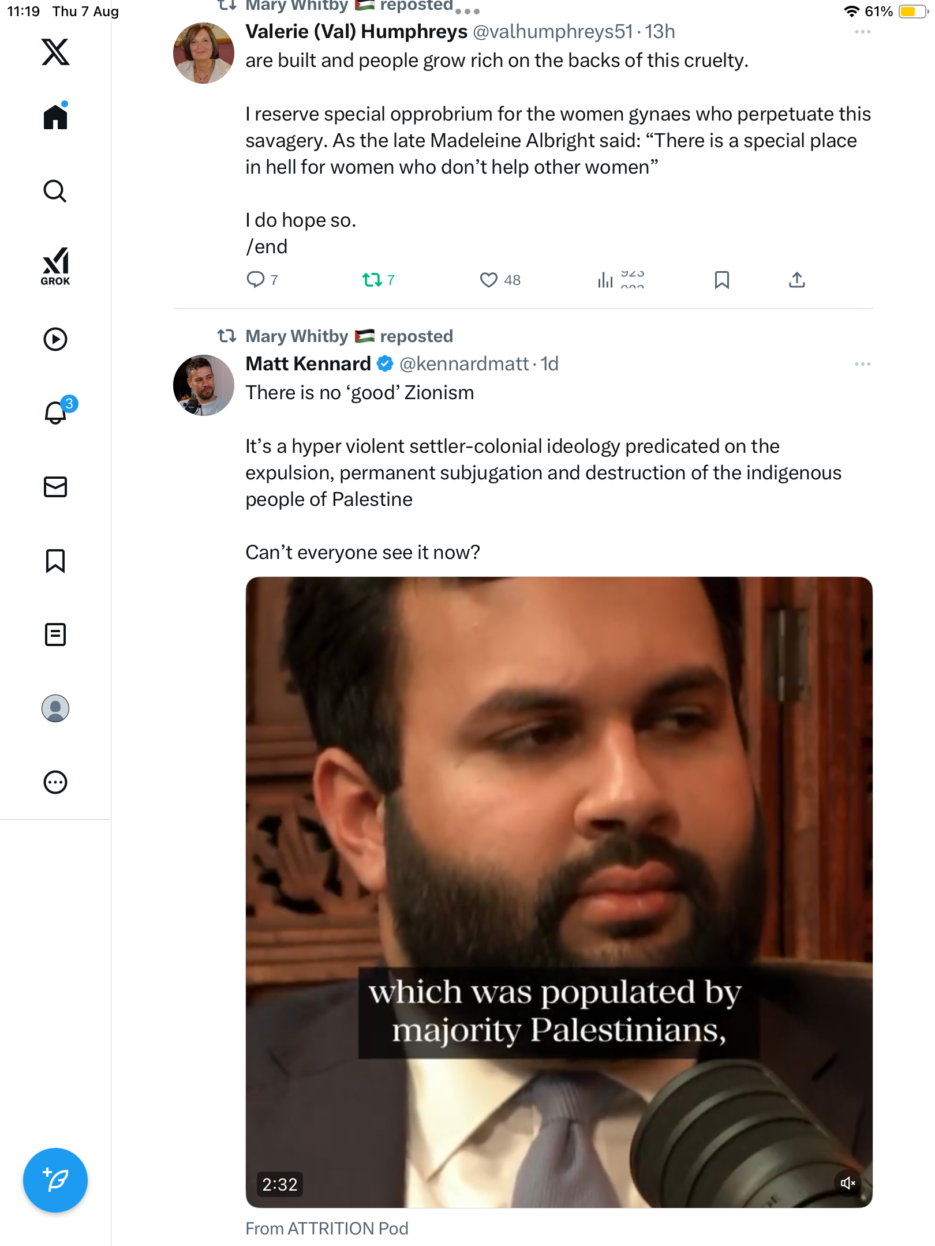The image size is (935, 1246).
Task: Expand the sidebar More menu
Action: [55, 782]
